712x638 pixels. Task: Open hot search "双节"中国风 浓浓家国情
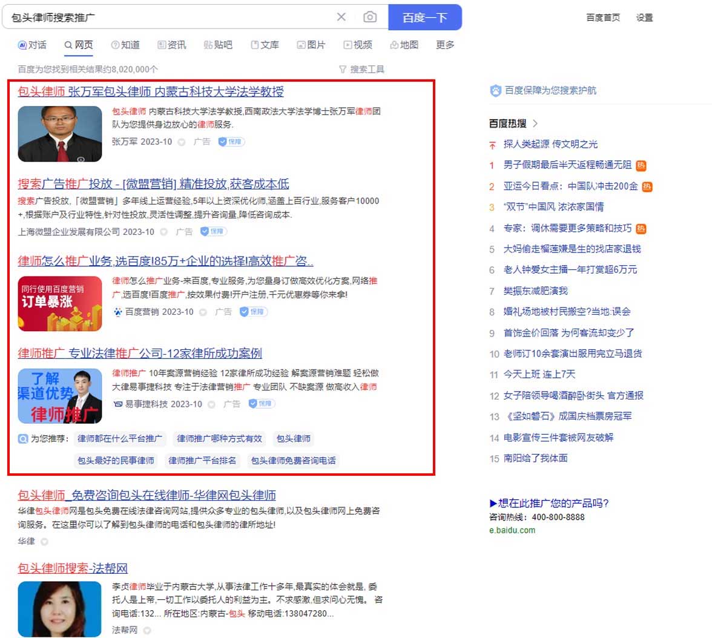pyautogui.click(x=553, y=207)
